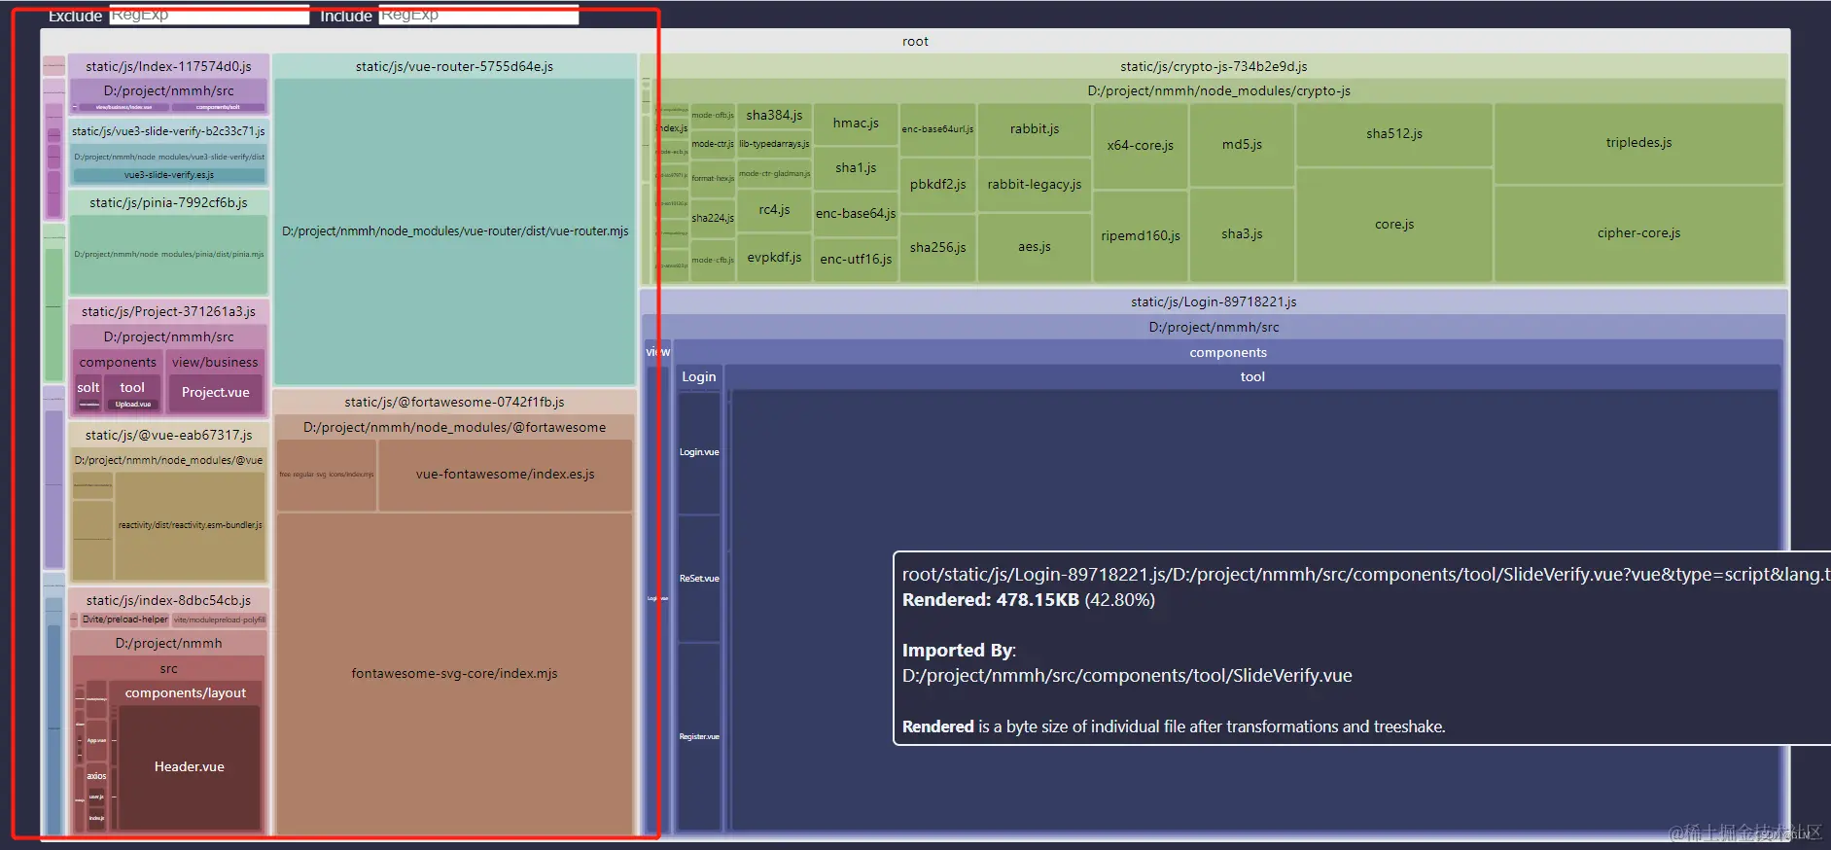Click the pbkdf2.js block
Viewport: 1831px width, 850px height.
point(937,184)
